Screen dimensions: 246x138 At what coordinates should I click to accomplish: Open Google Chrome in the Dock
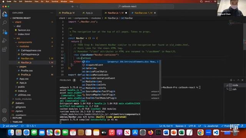(201, 133)
